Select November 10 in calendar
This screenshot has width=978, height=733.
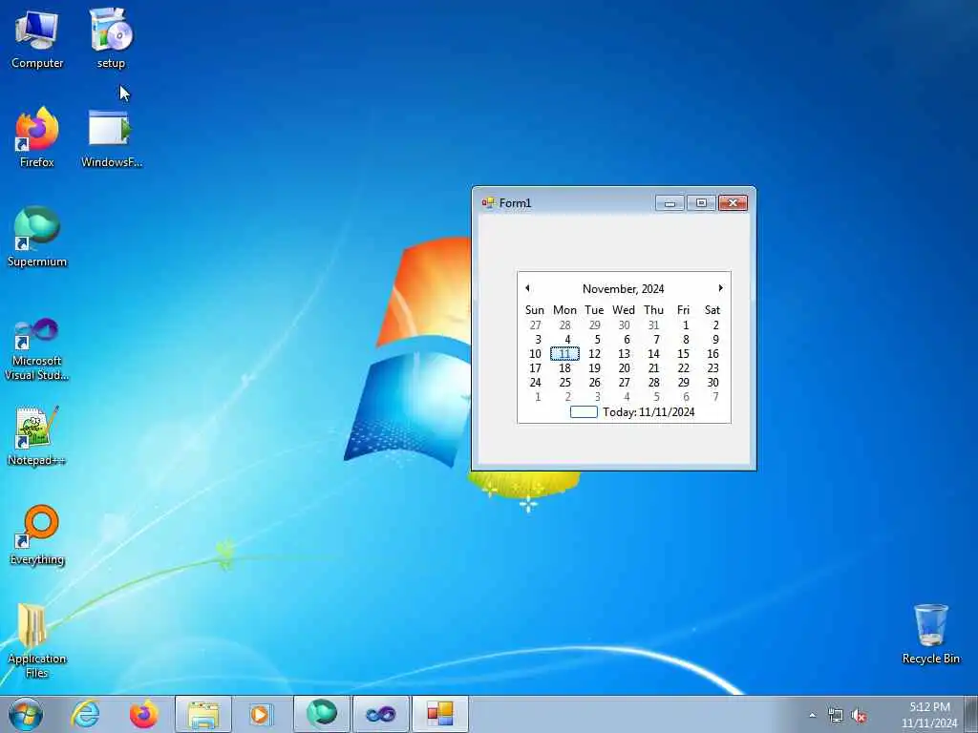point(535,354)
